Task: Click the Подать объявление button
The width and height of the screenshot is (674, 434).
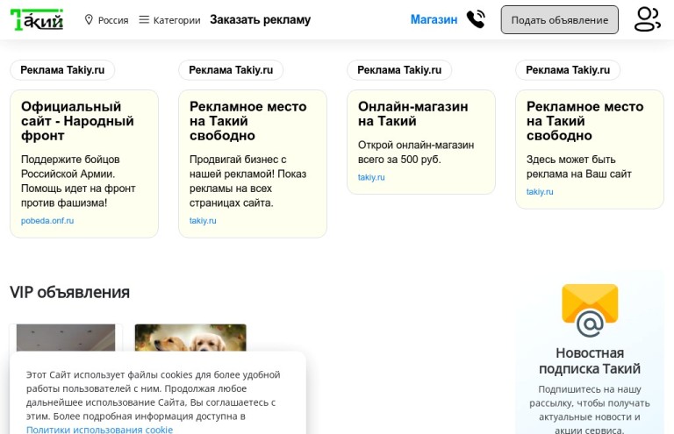Action: point(560,20)
